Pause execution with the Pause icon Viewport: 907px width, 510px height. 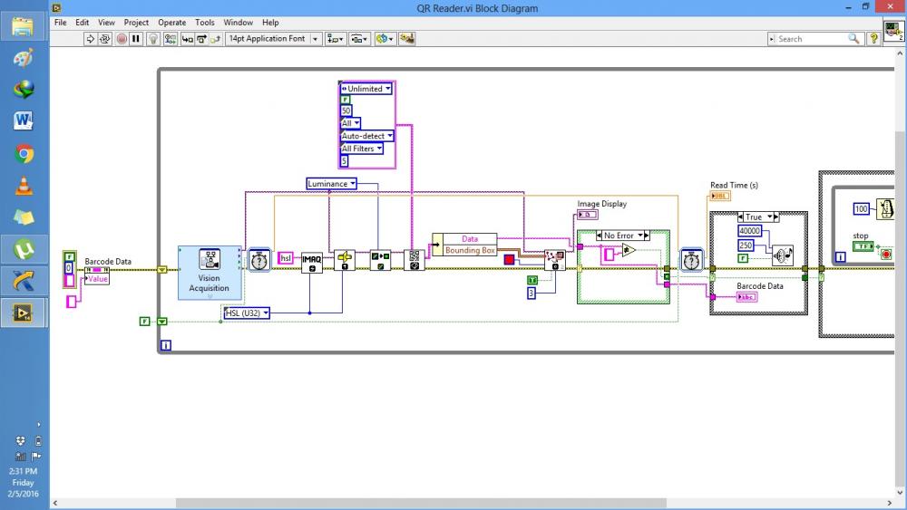pos(136,39)
